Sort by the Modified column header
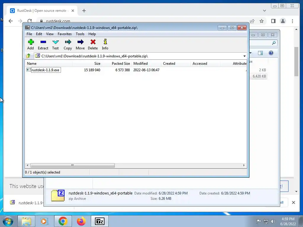 (x=146, y=64)
